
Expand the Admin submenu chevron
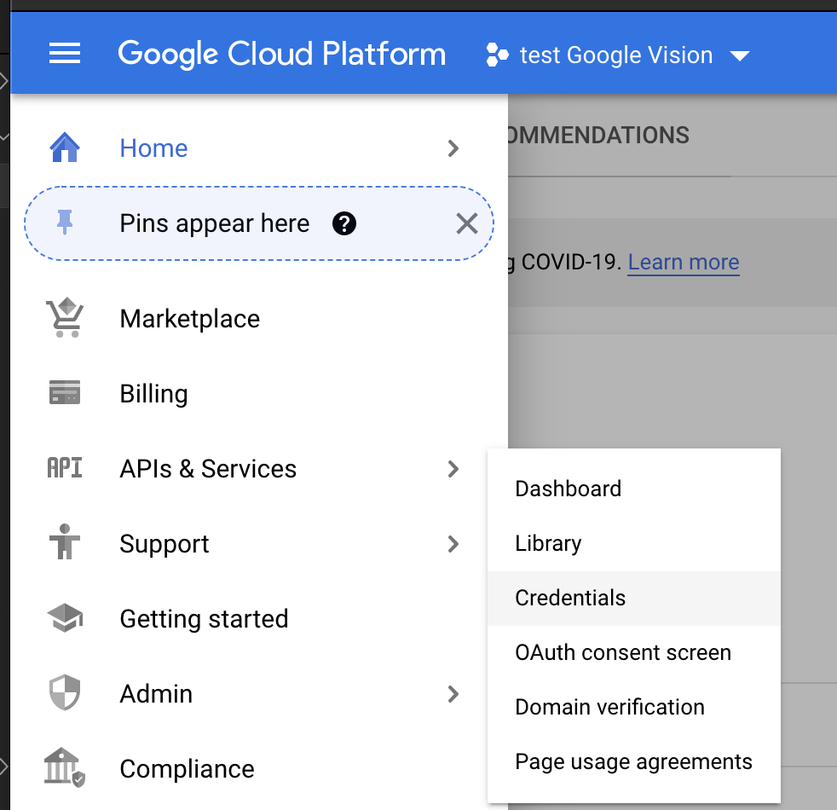pos(453,694)
